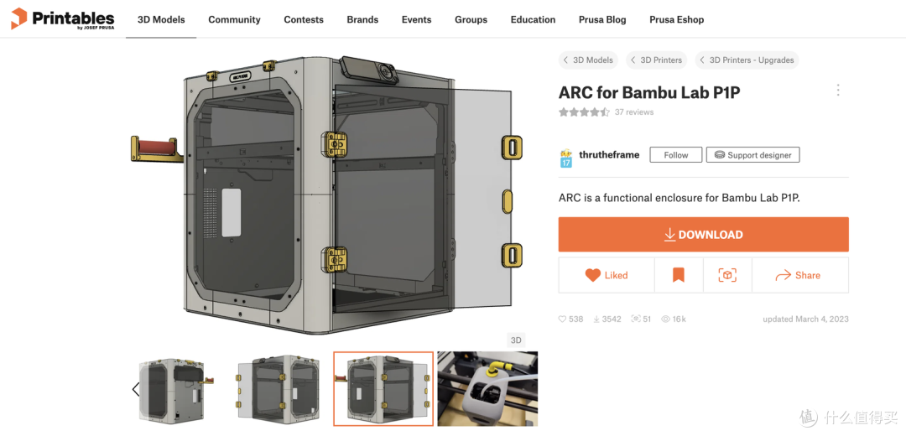906x436 pixels.
Task: Toggle the Follow button for thrutheframe
Action: tap(675, 155)
